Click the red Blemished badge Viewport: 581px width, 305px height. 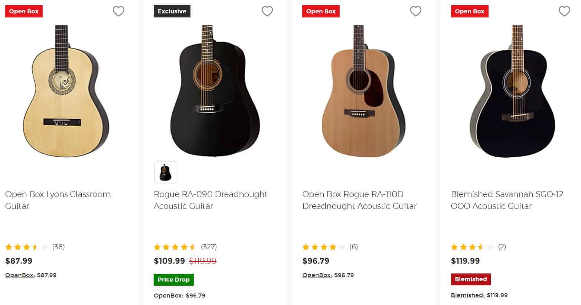(x=470, y=279)
